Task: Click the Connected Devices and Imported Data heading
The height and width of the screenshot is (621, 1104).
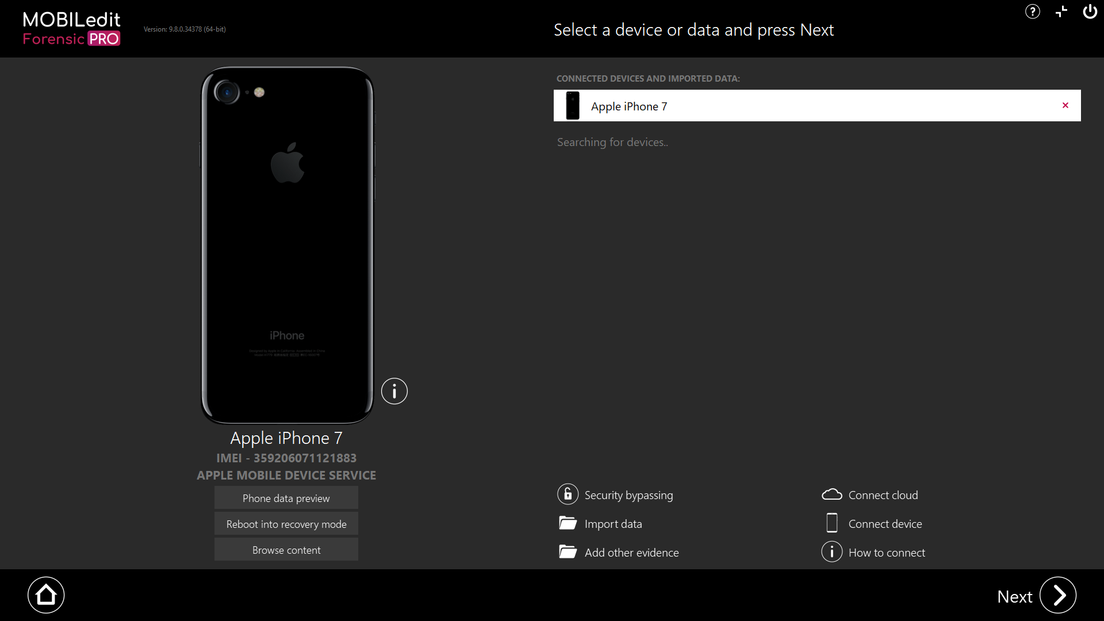Action: (648, 79)
